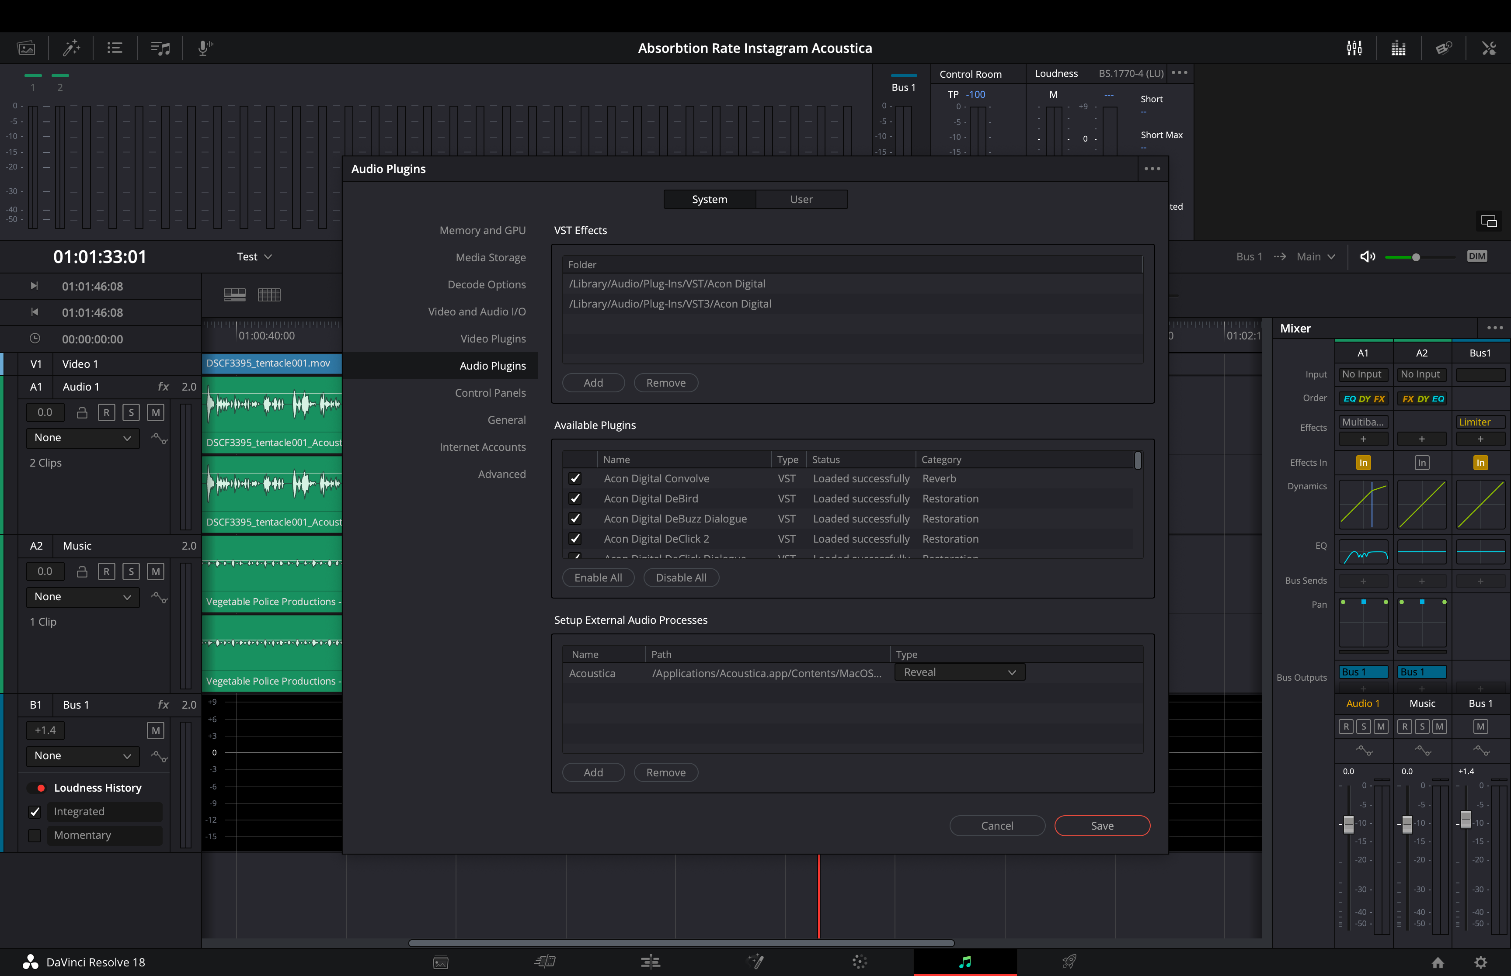
Task: Solo the Music track header
Action: tap(131, 571)
